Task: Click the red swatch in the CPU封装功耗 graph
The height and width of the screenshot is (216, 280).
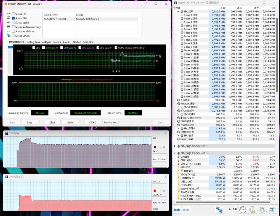Action: [x=155, y=191]
